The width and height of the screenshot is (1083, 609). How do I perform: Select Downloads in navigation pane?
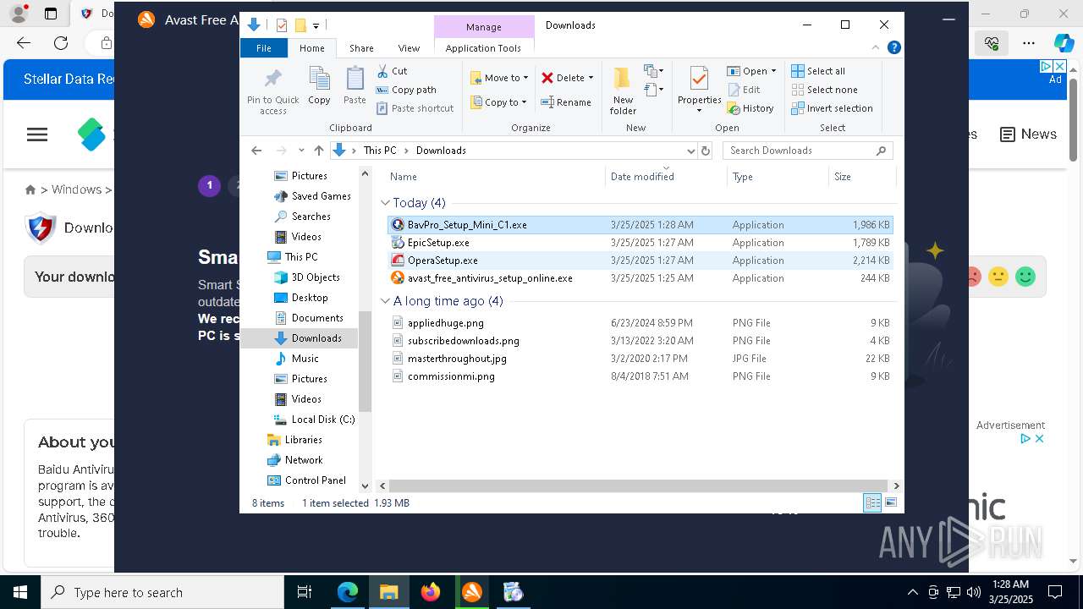[316, 338]
